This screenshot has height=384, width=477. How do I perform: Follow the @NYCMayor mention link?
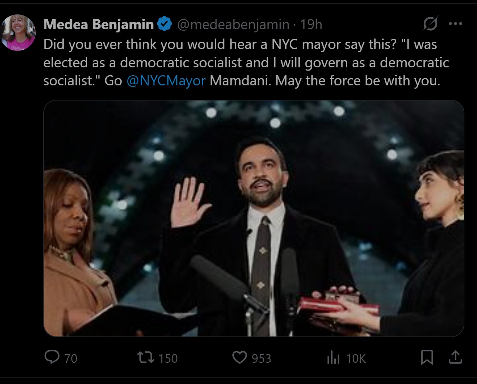tap(166, 81)
